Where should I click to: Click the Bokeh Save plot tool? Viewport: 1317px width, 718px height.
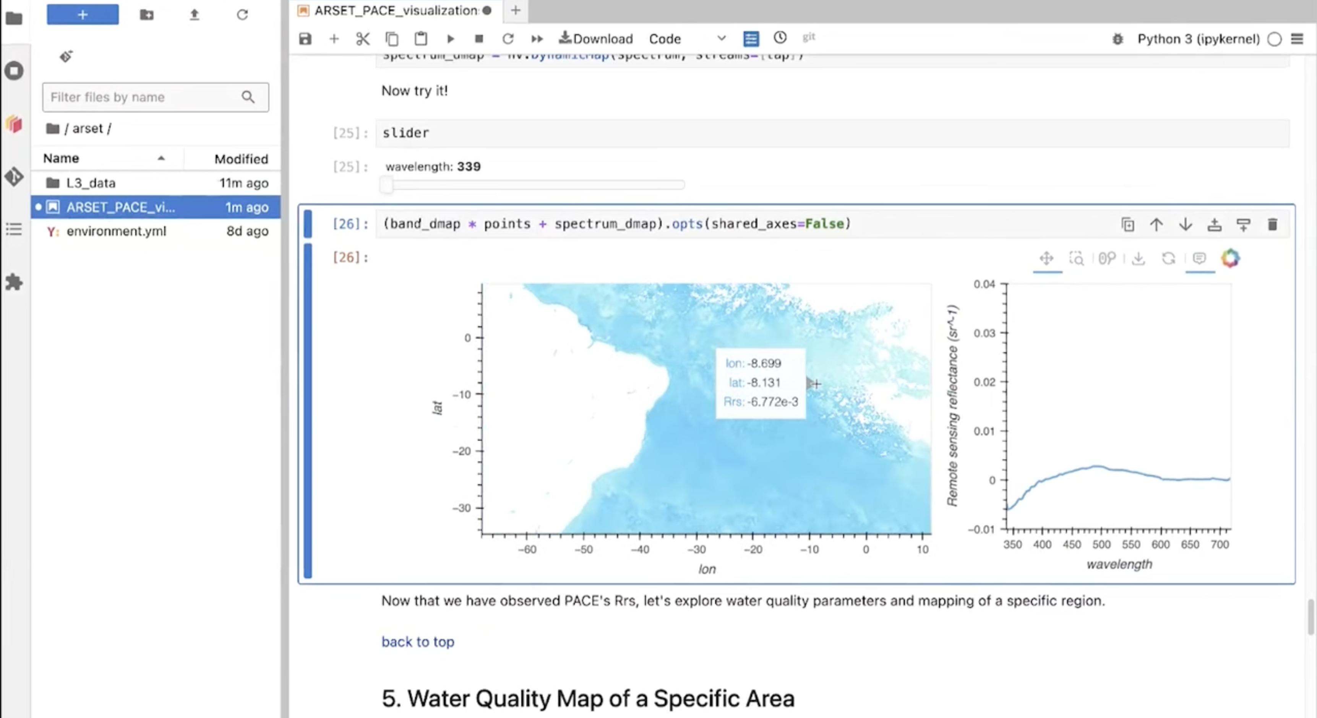click(1138, 259)
